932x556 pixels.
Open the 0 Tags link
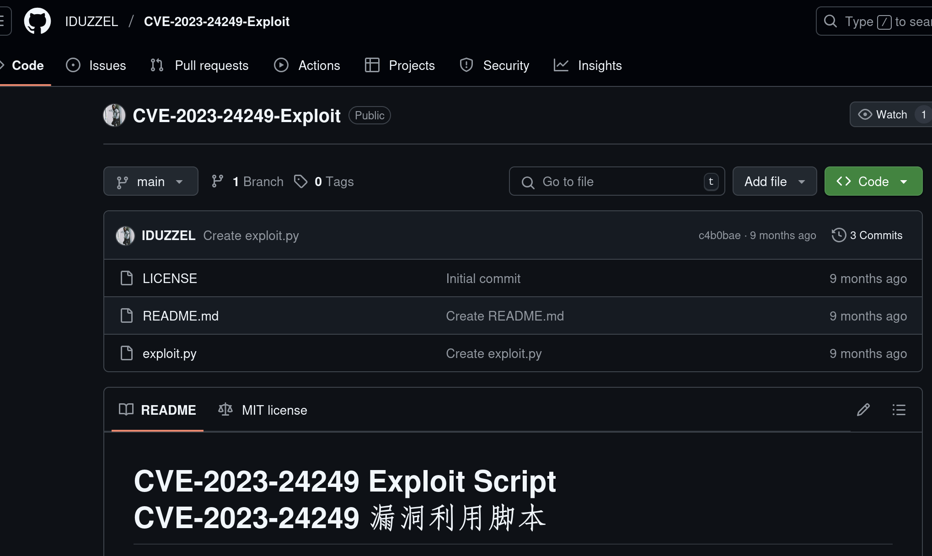click(324, 182)
